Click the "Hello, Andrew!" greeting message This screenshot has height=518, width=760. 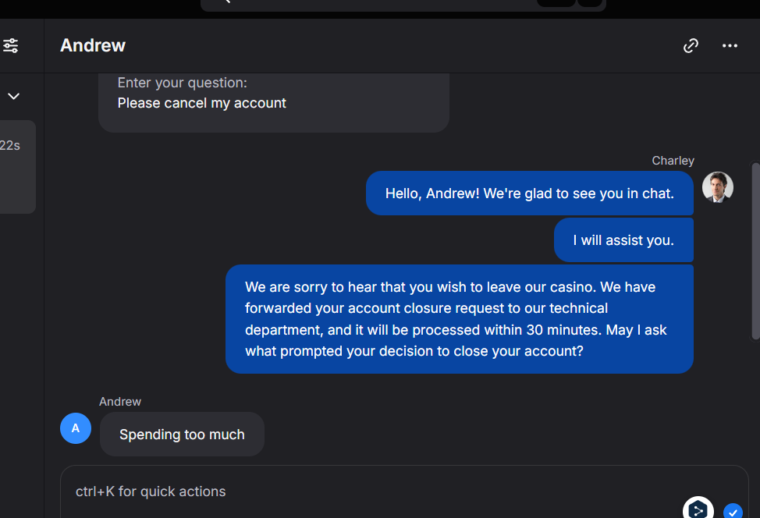(529, 193)
